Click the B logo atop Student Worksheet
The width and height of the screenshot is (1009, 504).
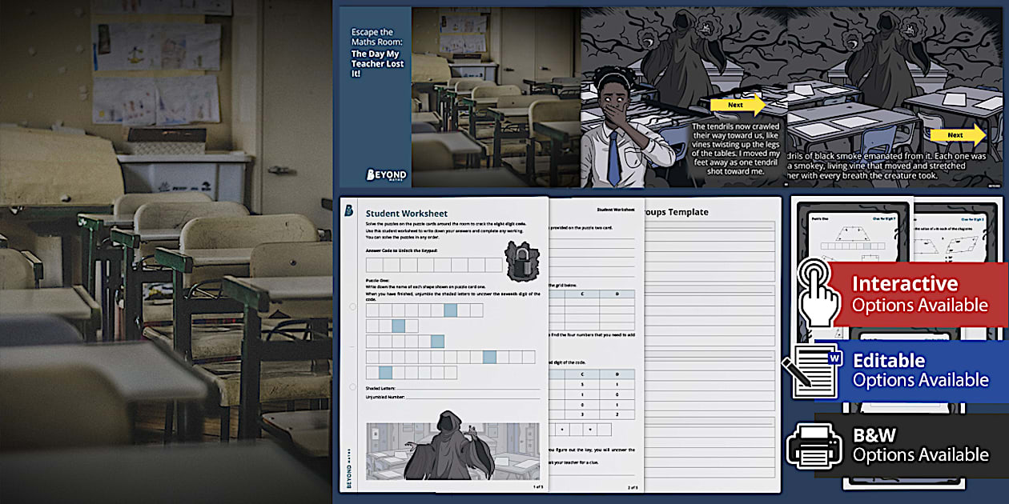[348, 211]
